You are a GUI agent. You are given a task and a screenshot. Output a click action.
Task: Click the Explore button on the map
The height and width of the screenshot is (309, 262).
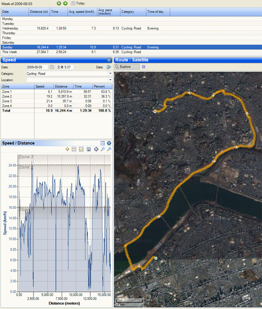pos(127,66)
